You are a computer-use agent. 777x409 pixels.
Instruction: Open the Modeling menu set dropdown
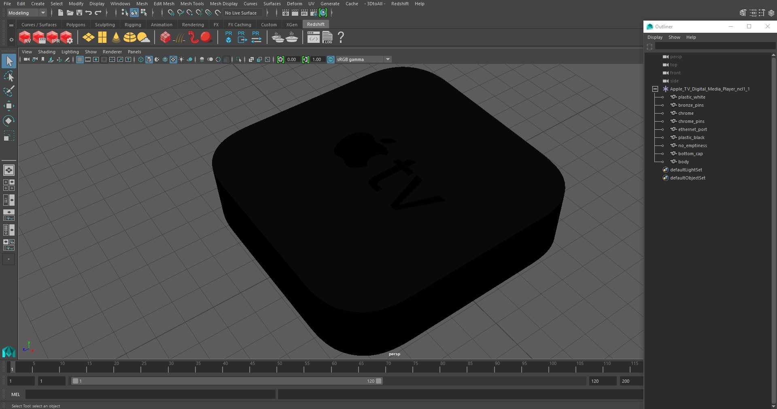click(27, 13)
